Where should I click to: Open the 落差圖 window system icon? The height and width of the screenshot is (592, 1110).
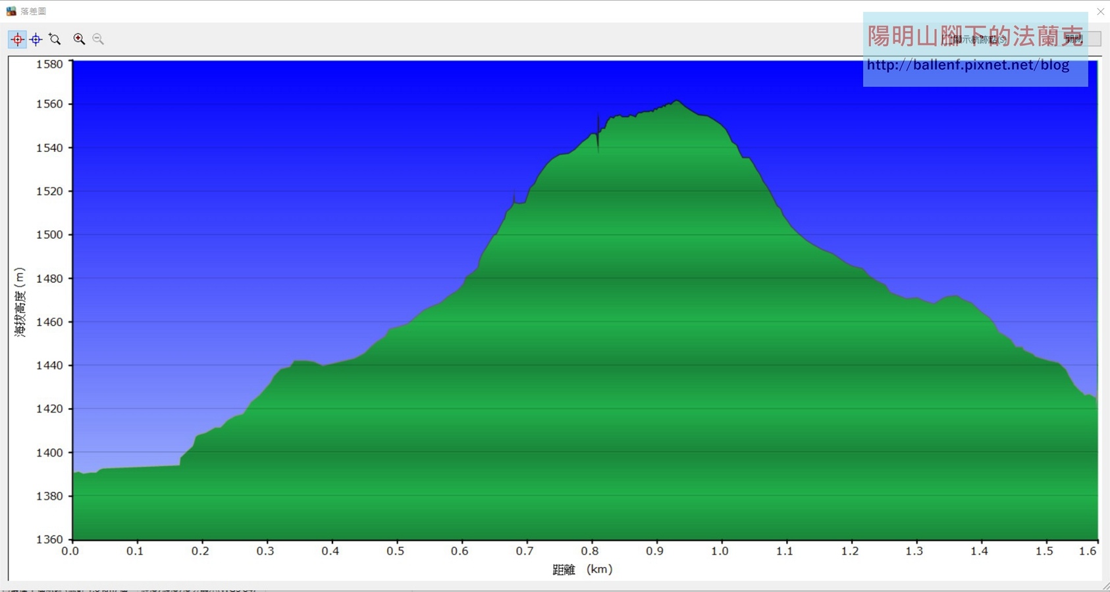pos(11,11)
